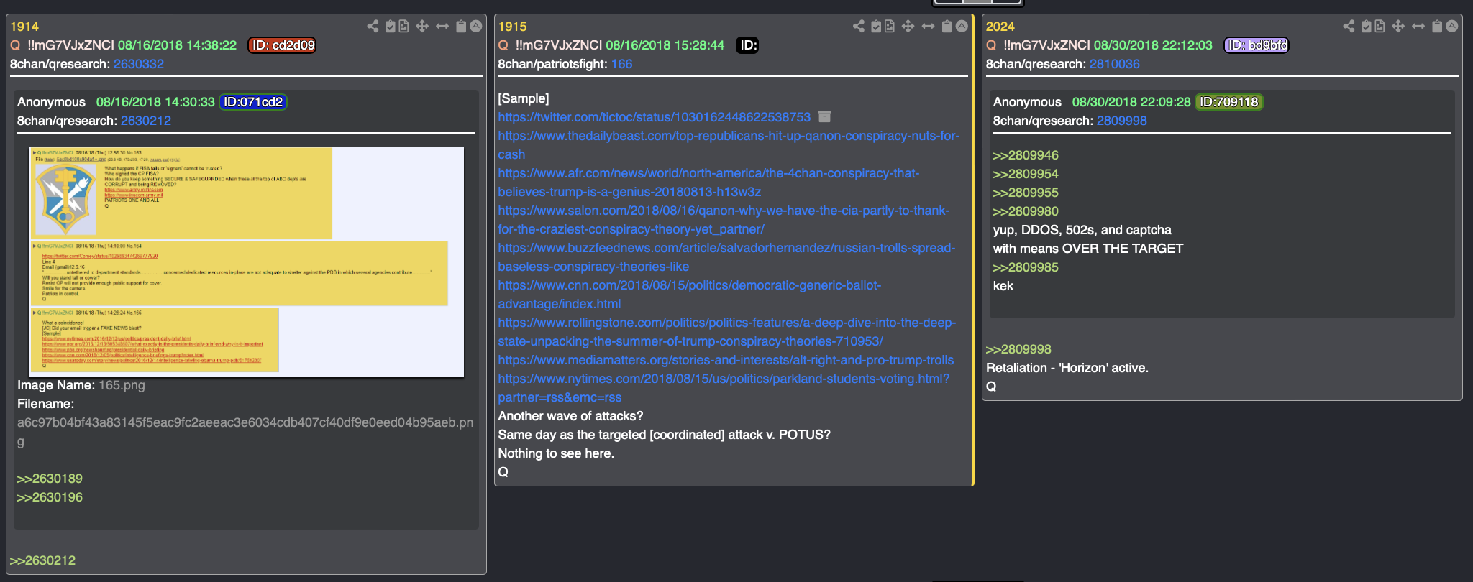This screenshot has width=1473, height=582.
Task: Click the plain clipboard icon on post 1915
Action: pos(947,27)
